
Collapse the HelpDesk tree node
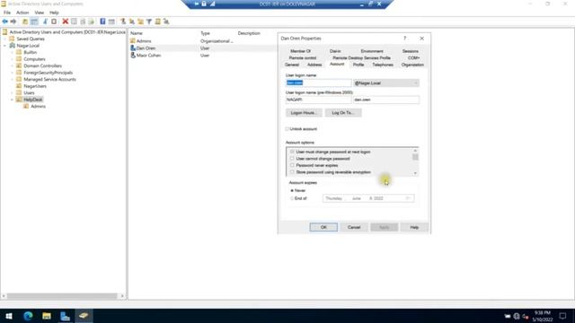(x=12, y=100)
